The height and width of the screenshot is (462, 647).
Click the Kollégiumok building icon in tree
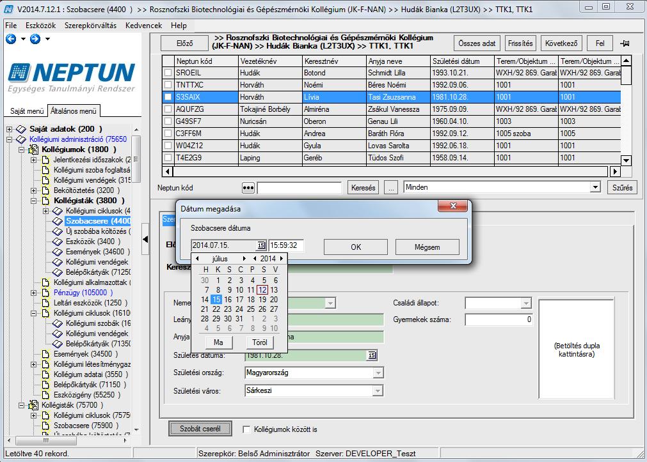(33, 150)
